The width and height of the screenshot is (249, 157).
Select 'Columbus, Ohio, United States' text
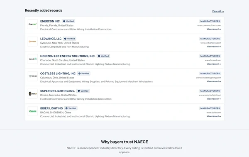pyautogui.click(x=57, y=78)
